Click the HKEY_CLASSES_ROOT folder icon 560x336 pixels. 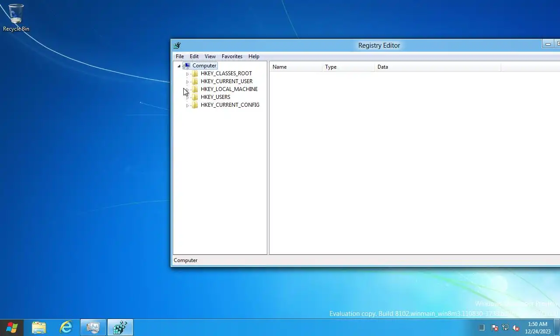point(195,73)
